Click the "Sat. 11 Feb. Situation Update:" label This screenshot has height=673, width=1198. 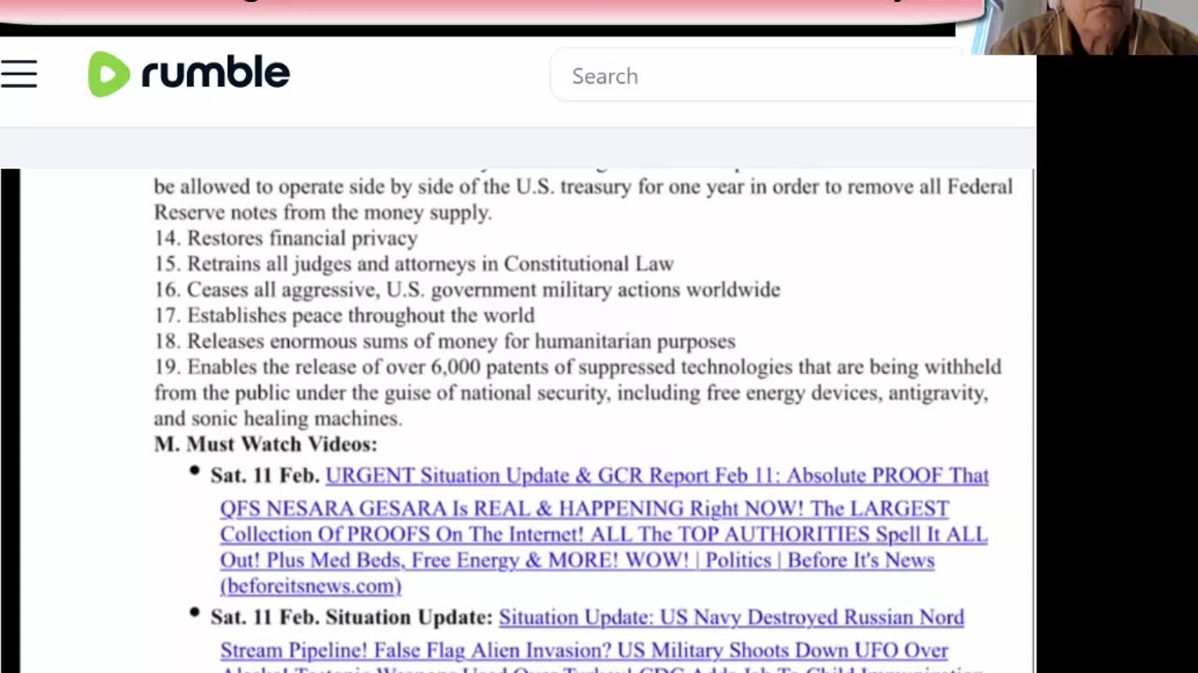[x=351, y=617]
